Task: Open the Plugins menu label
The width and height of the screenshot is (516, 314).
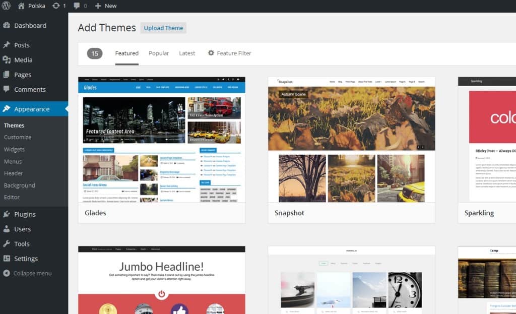Action: tap(25, 214)
